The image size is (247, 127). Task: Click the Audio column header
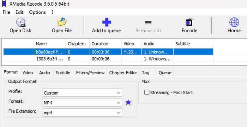pyautogui.click(x=157, y=44)
